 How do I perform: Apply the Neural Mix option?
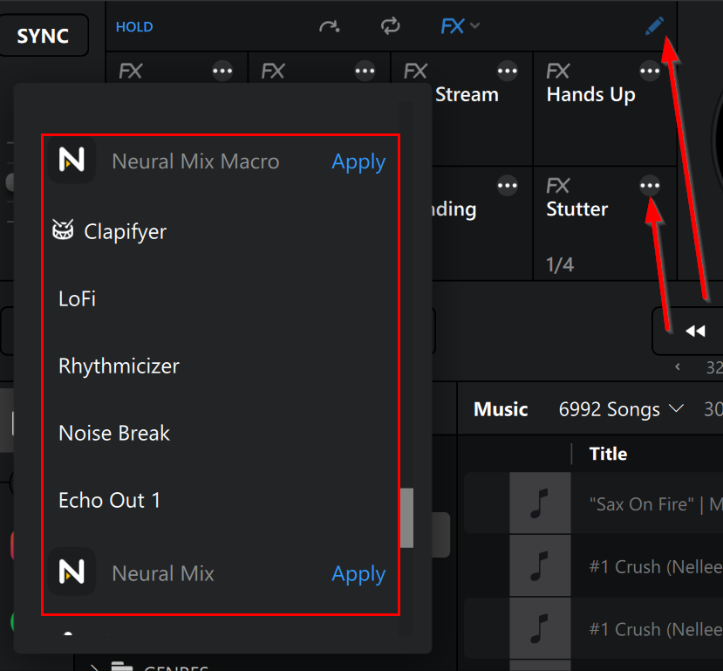[x=358, y=573]
